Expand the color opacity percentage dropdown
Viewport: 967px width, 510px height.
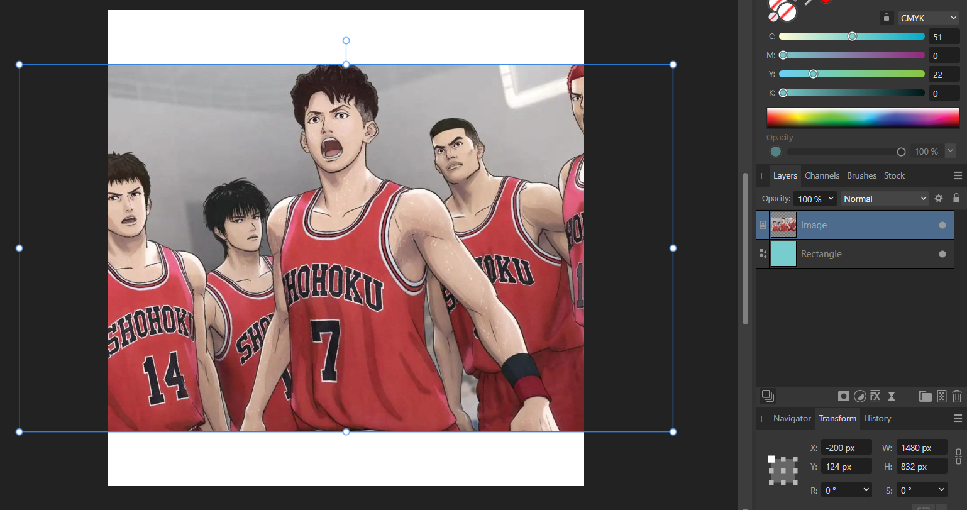click(x=951, y=151)
